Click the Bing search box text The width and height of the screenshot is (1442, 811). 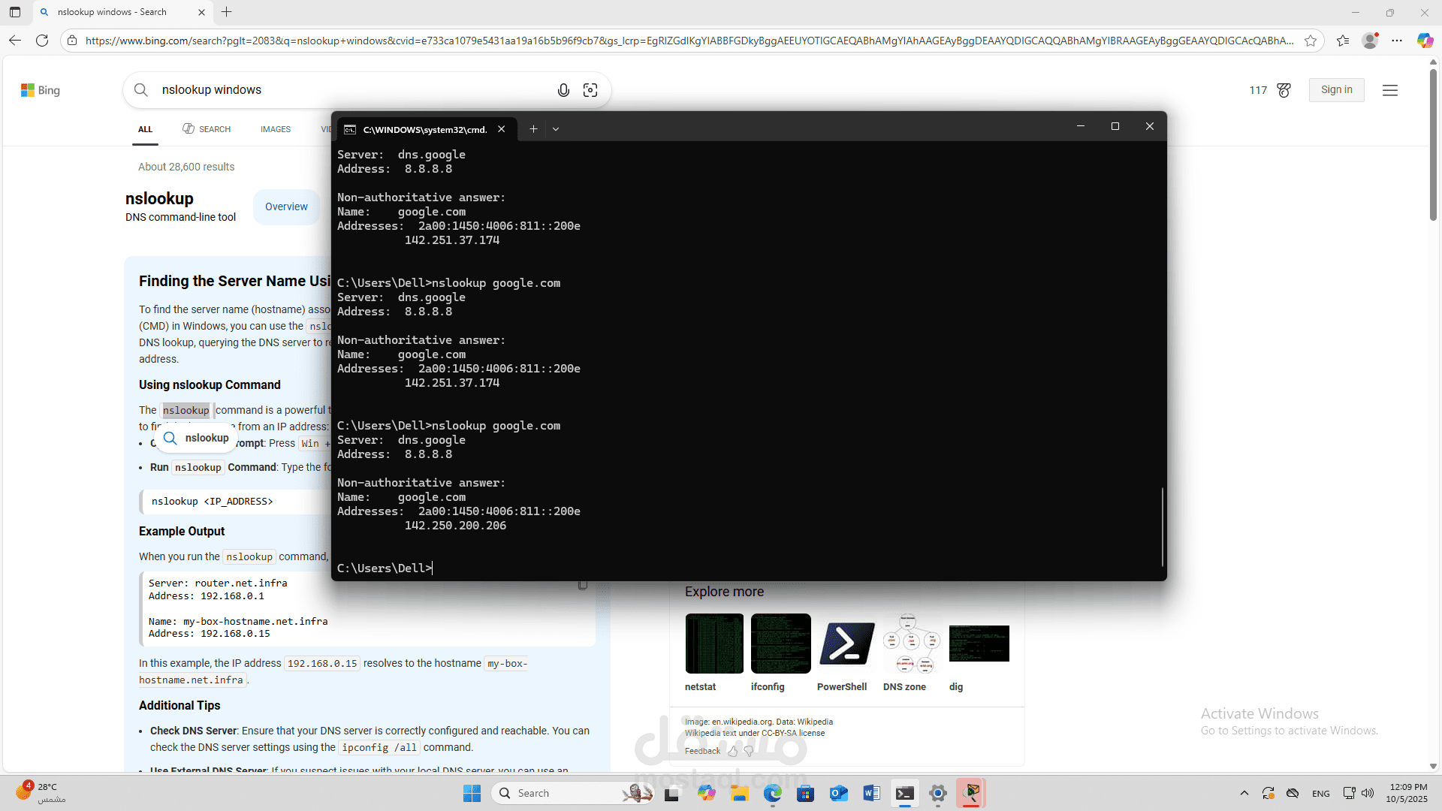(x=212, y=90)
